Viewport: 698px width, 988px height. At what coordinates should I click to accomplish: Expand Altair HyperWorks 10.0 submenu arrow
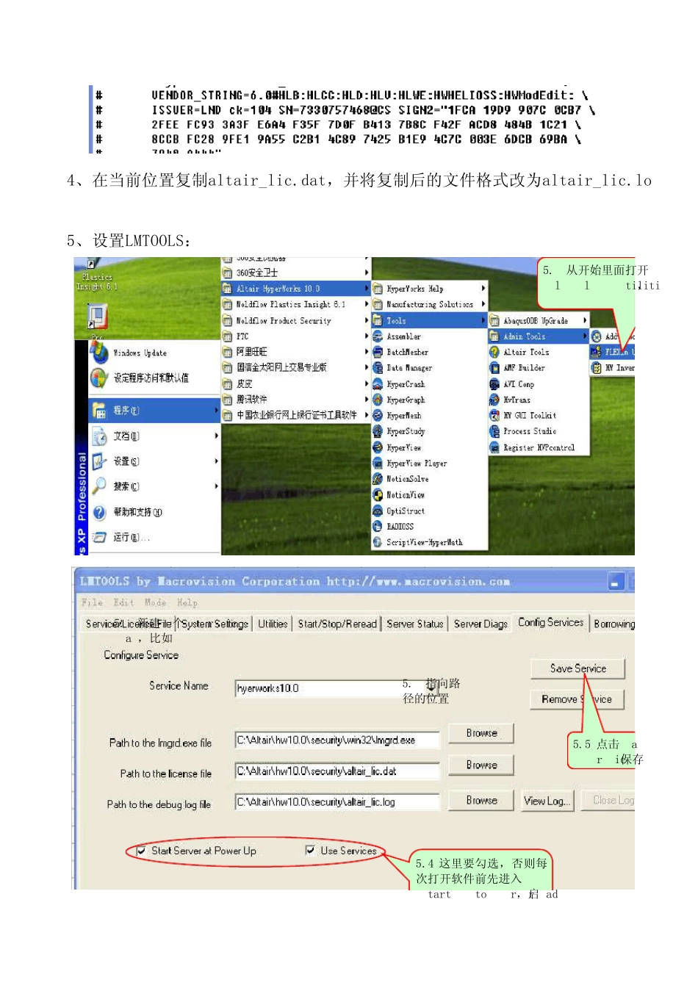366,289
